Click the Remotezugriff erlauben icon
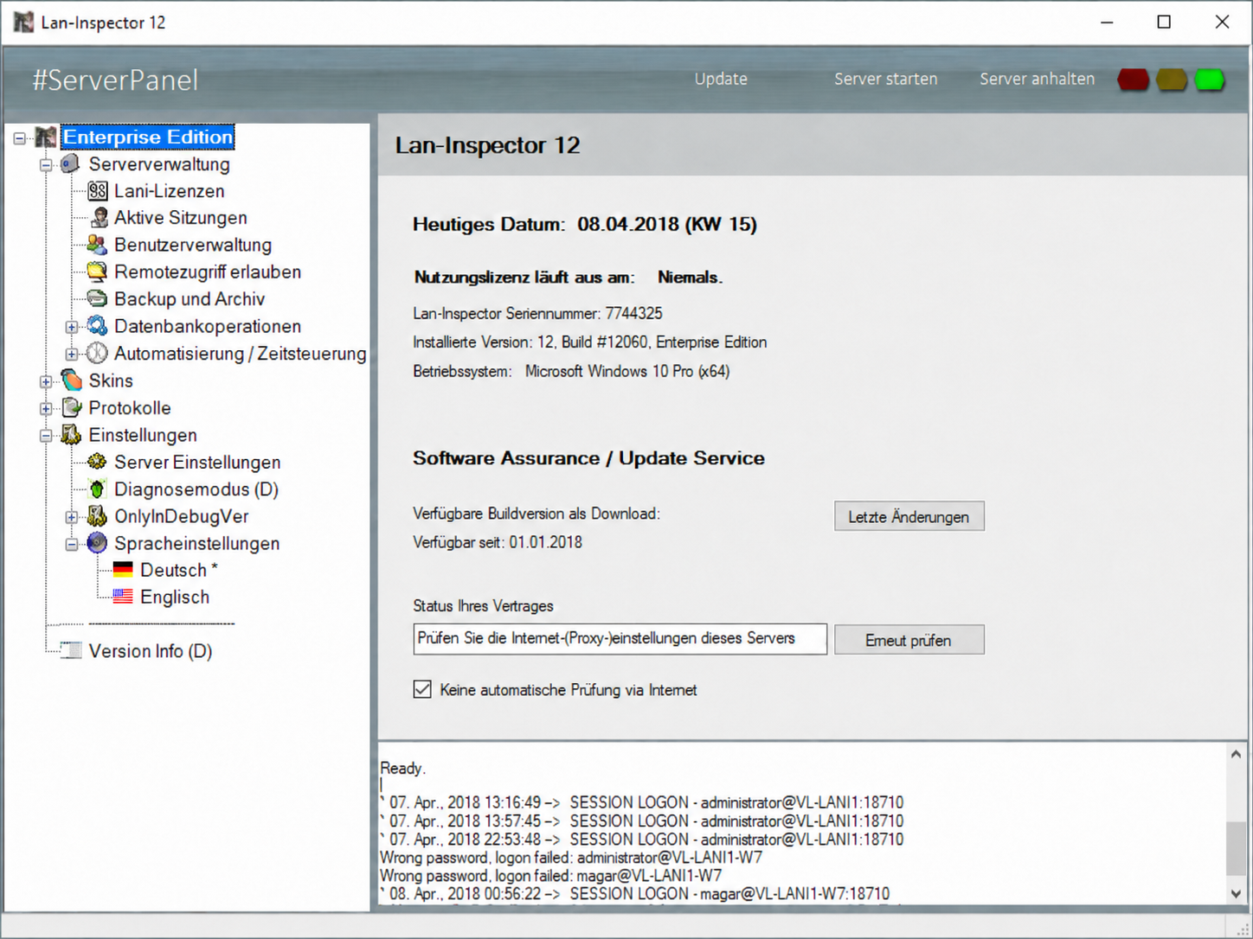The image size is (1253, 939). click(98, 271)
